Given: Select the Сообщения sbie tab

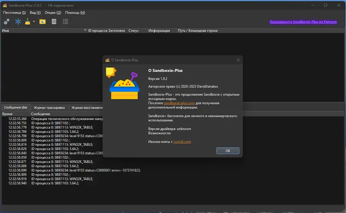Looking at the screenshot, I should tap(16, 107).
